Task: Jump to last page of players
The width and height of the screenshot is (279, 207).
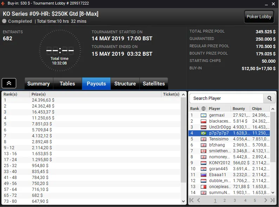Action: coord(272,200)
